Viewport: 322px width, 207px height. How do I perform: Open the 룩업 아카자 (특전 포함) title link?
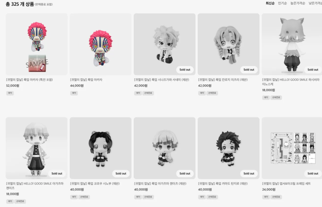pos(29,80)
